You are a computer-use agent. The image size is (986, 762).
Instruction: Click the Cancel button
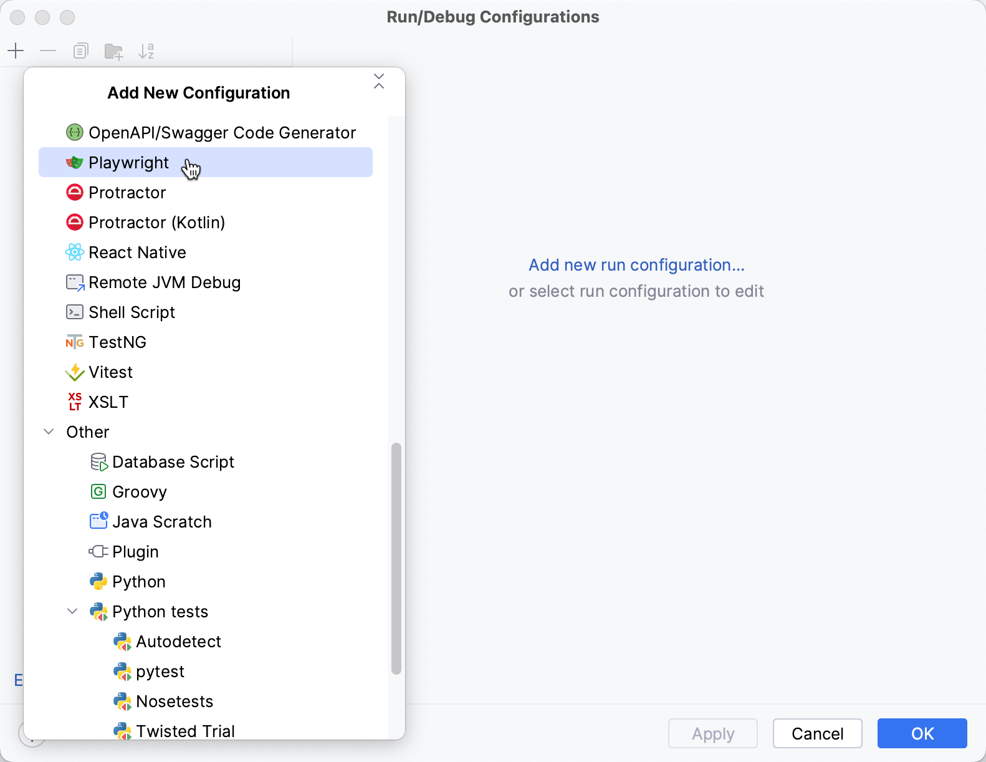click(818, 733)
